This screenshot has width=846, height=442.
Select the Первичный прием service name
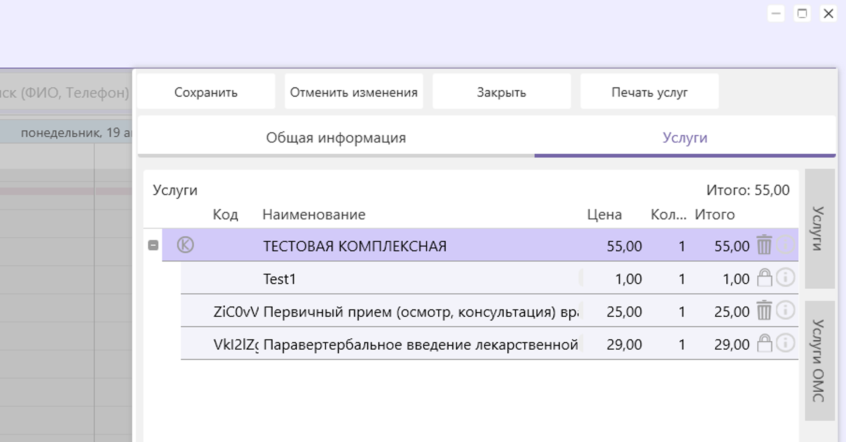click(x=421, y=312)
